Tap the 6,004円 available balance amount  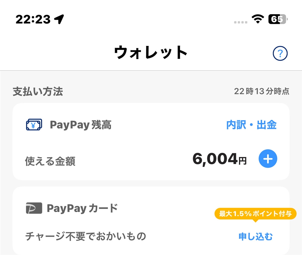click(x=219, y=159)
